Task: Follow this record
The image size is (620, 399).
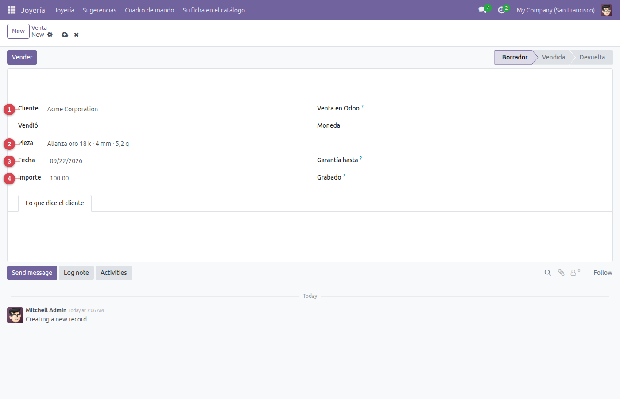Action: click(x=603, y=273)
